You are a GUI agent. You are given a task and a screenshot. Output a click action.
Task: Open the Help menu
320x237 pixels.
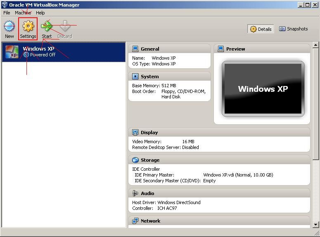(40, 13)
